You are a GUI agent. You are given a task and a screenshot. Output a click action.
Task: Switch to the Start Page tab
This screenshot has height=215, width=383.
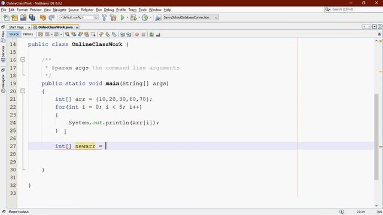click(17, 27)
